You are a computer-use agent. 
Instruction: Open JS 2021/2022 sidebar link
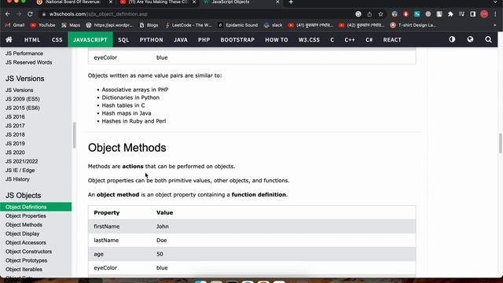tap(21, 161)
